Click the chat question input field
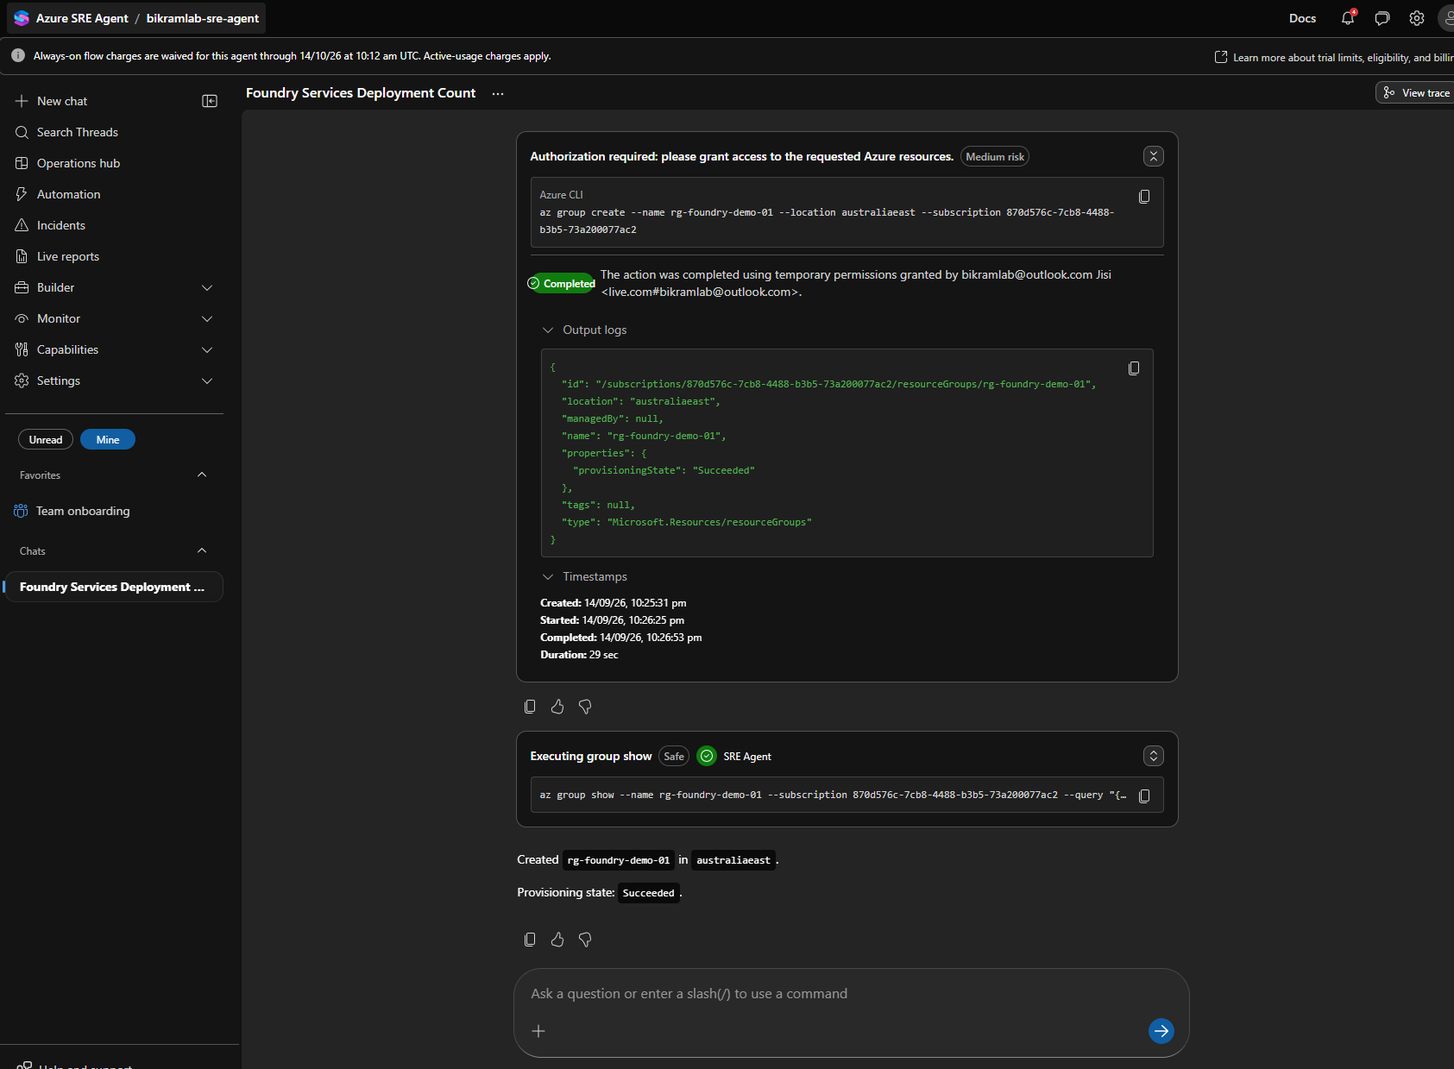Screen dimensions: 1454x1069 [x=851, y=994]
